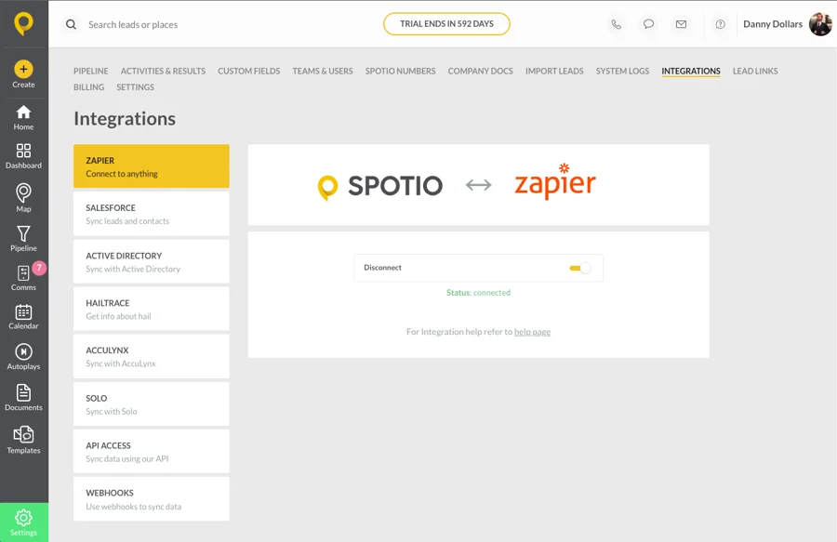This screenshot has height=542, width=837.
Task: Select the SOLO integration card
Action: point(152,403)
